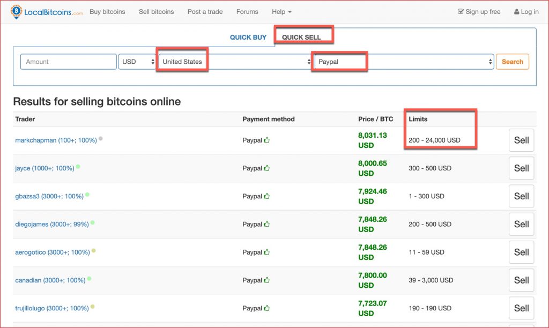Click thumbs-up icon in gbazsa3 row

pos(267,196)
